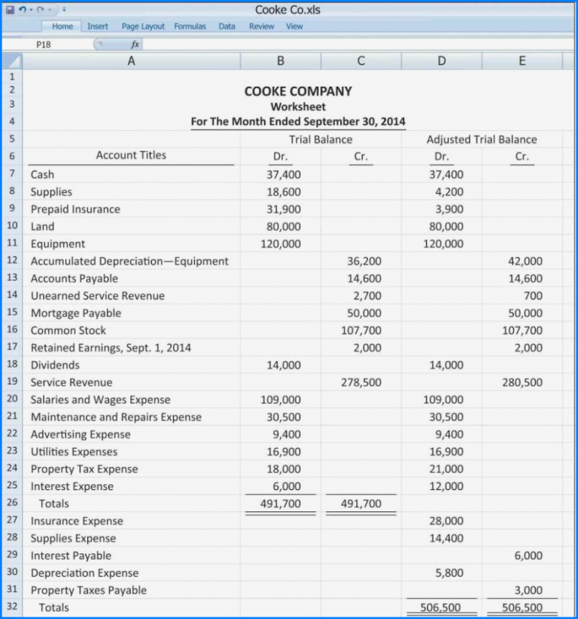Click the Adjusted Trial Balance heading

482,140
